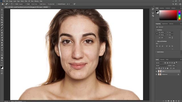Add a layer style with the fx icon

[166, 101]
